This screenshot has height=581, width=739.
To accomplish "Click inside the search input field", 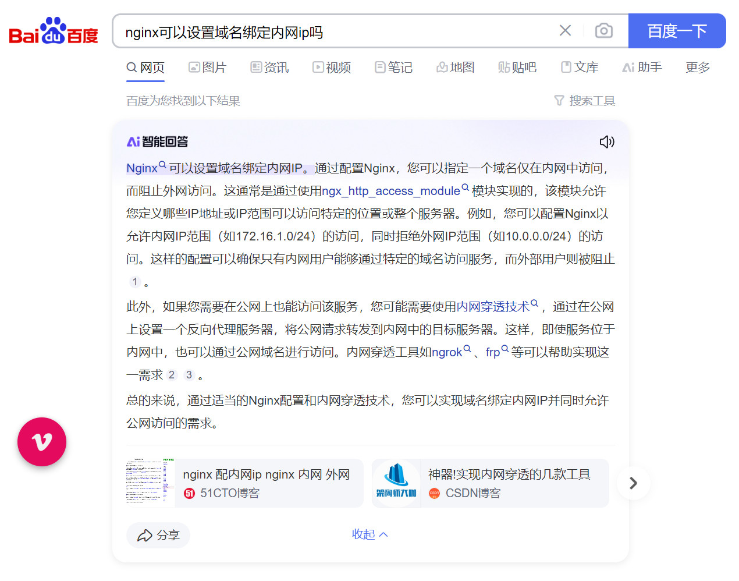I will (332, 32).
